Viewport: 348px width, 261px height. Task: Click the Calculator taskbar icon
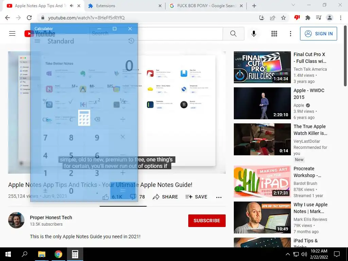tap(75, 254)
